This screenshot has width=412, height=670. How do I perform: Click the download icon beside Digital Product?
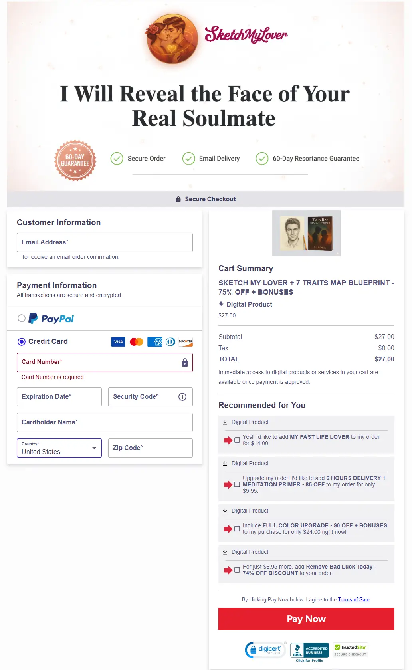coord(221,304)
